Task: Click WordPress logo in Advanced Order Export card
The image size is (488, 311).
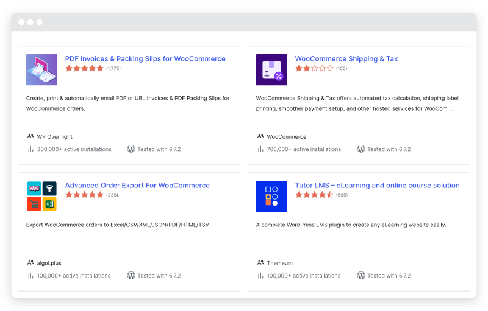Action: [131, 275]
